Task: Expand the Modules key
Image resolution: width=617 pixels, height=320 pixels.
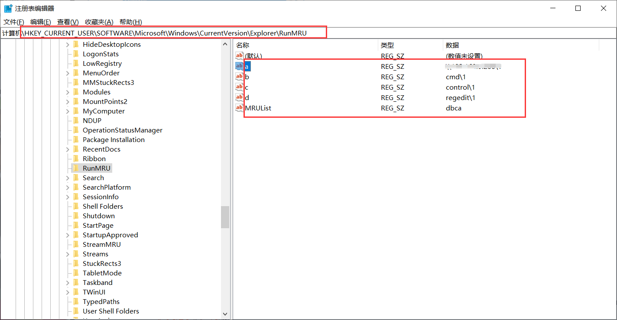Action: 68,92
